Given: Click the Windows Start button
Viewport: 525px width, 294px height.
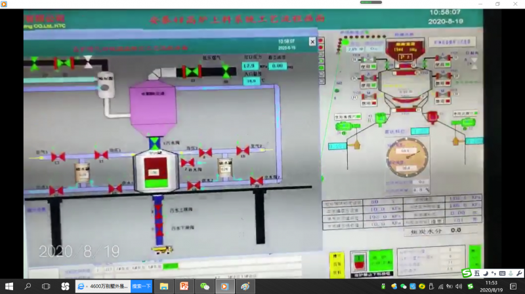Looking at the screenshot, I should tap(9, 286).
